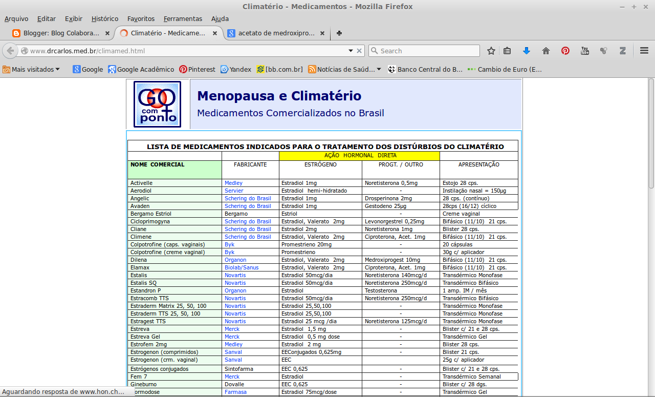Select the Menopausa e Climatério heading

(x=279, y=96)
